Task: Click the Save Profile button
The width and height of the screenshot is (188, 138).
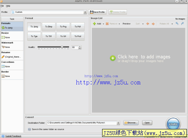Action: pyautogui.click(x=98, y=12)
